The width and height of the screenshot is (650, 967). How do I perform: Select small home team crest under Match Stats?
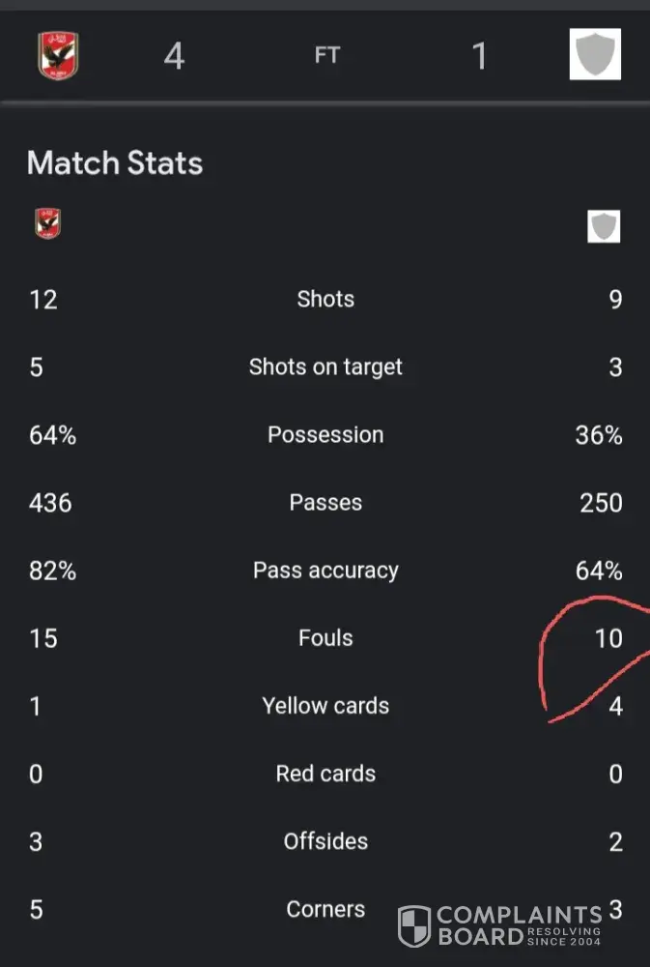46,223
